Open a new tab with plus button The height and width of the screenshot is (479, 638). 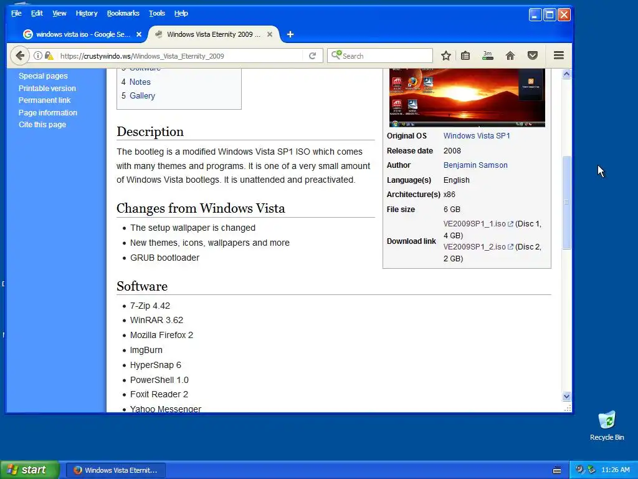pos(290,35)
